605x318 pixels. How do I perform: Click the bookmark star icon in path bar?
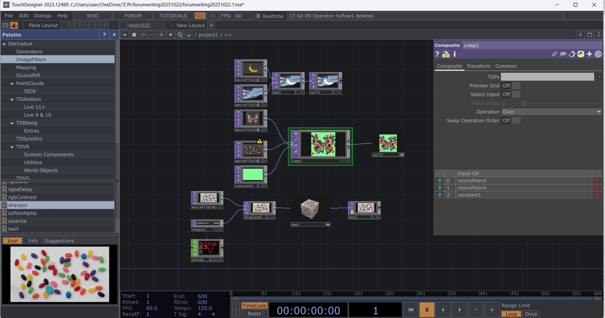point(171,35)
